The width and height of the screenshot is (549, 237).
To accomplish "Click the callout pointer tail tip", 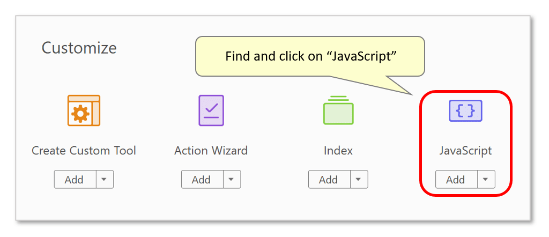I will [412, 94].
